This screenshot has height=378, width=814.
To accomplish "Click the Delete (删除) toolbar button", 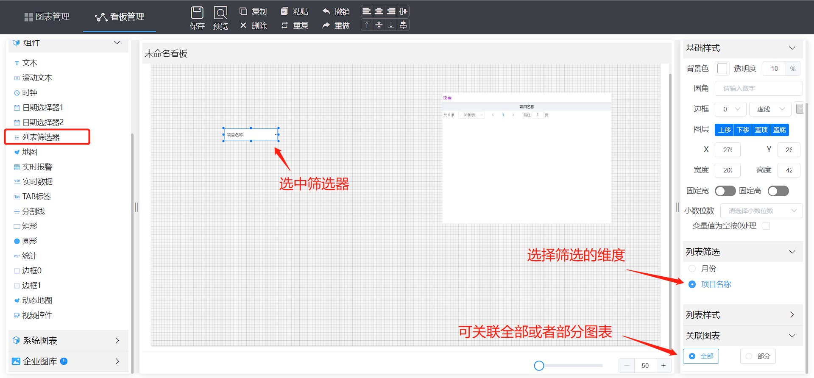I will click(x=253, y=25).
